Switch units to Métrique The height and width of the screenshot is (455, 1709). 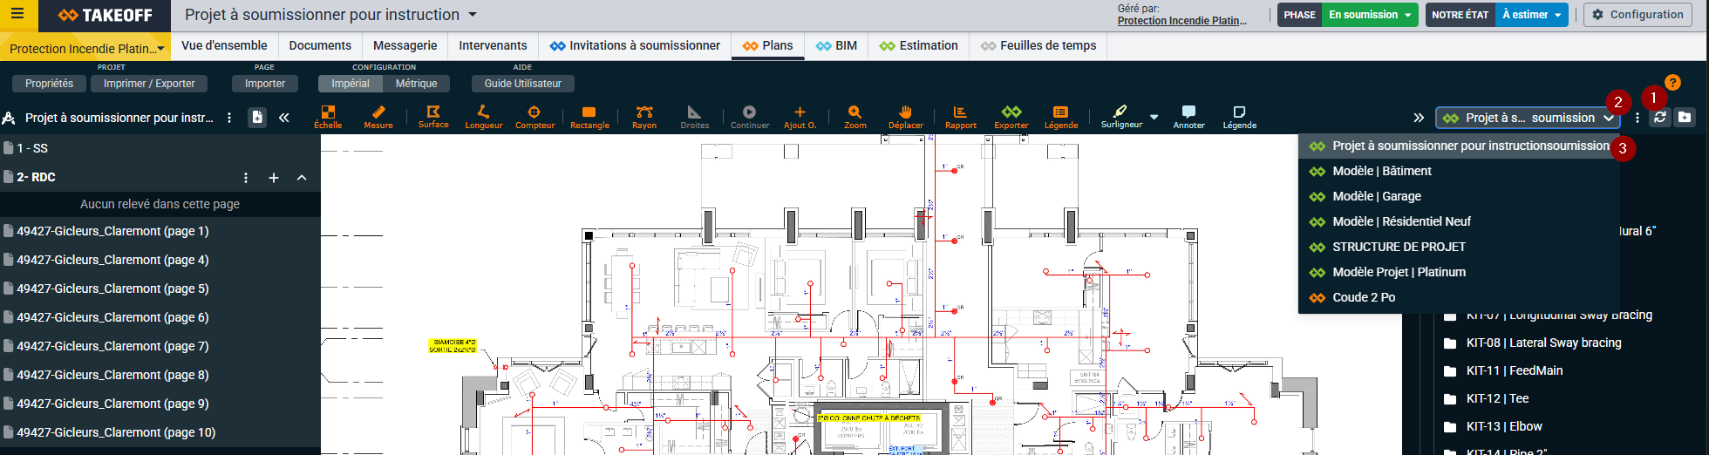click(416, 84)
